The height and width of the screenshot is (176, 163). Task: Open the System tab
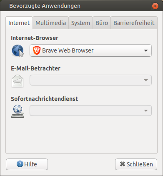[80, 23]
